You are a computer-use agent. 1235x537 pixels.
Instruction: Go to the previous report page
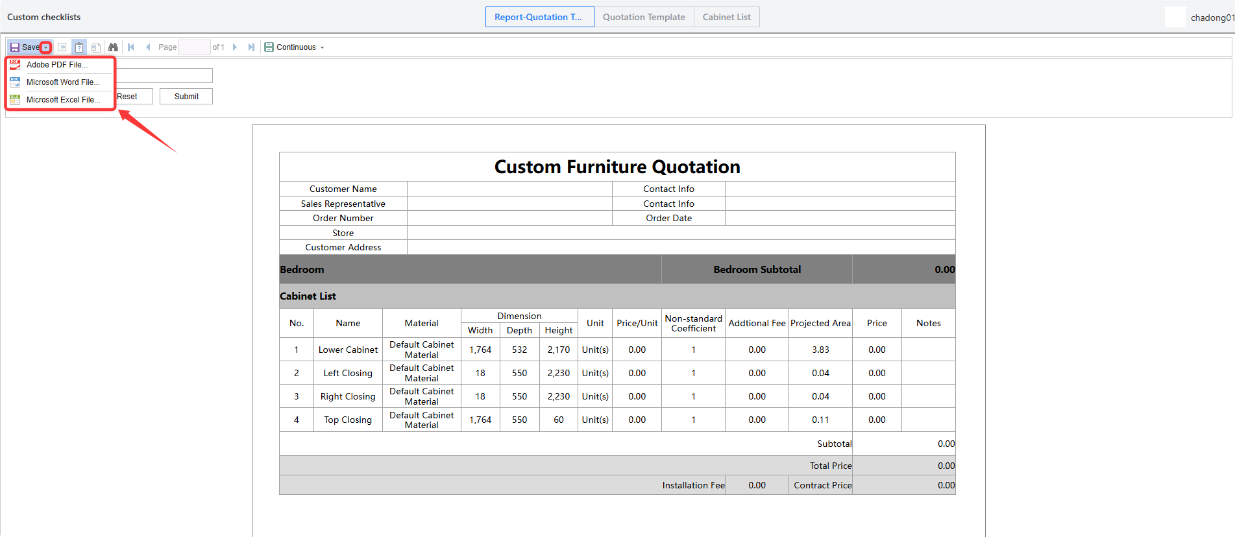[148, 47]
